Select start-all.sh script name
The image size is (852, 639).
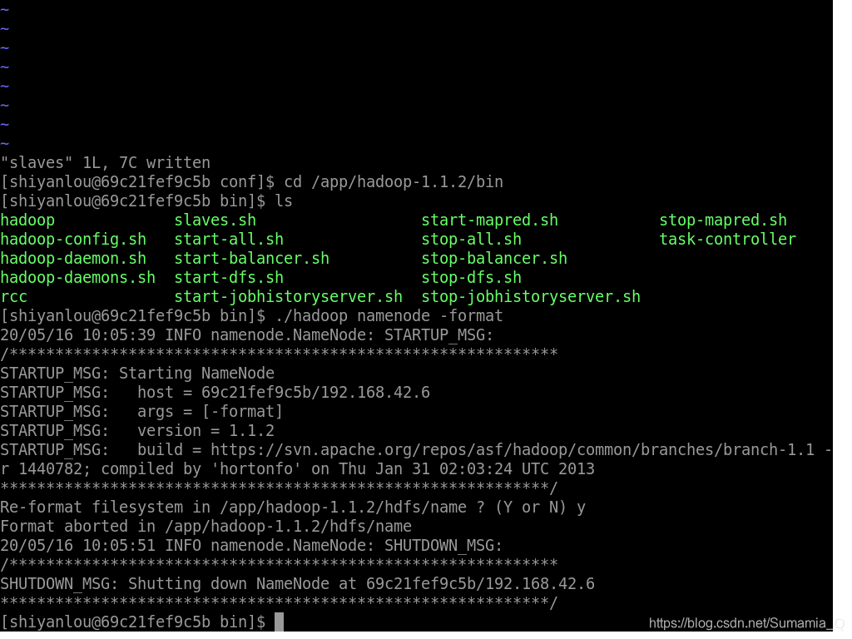229,240
